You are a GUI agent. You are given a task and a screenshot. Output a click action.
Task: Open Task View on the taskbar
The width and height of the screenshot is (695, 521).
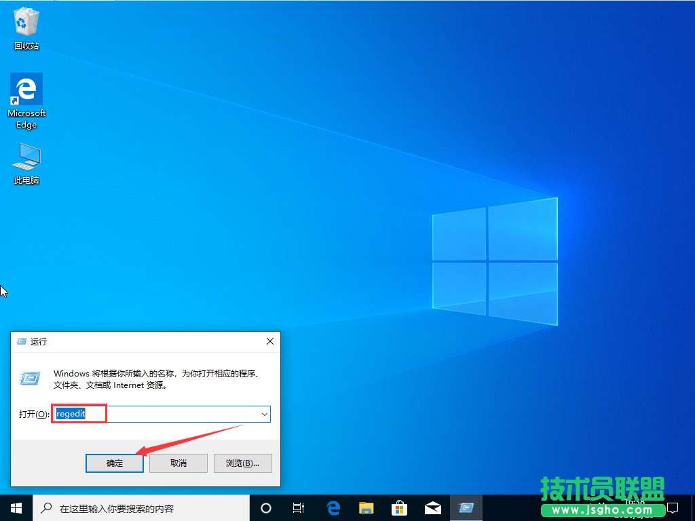(x=299, y=507)
